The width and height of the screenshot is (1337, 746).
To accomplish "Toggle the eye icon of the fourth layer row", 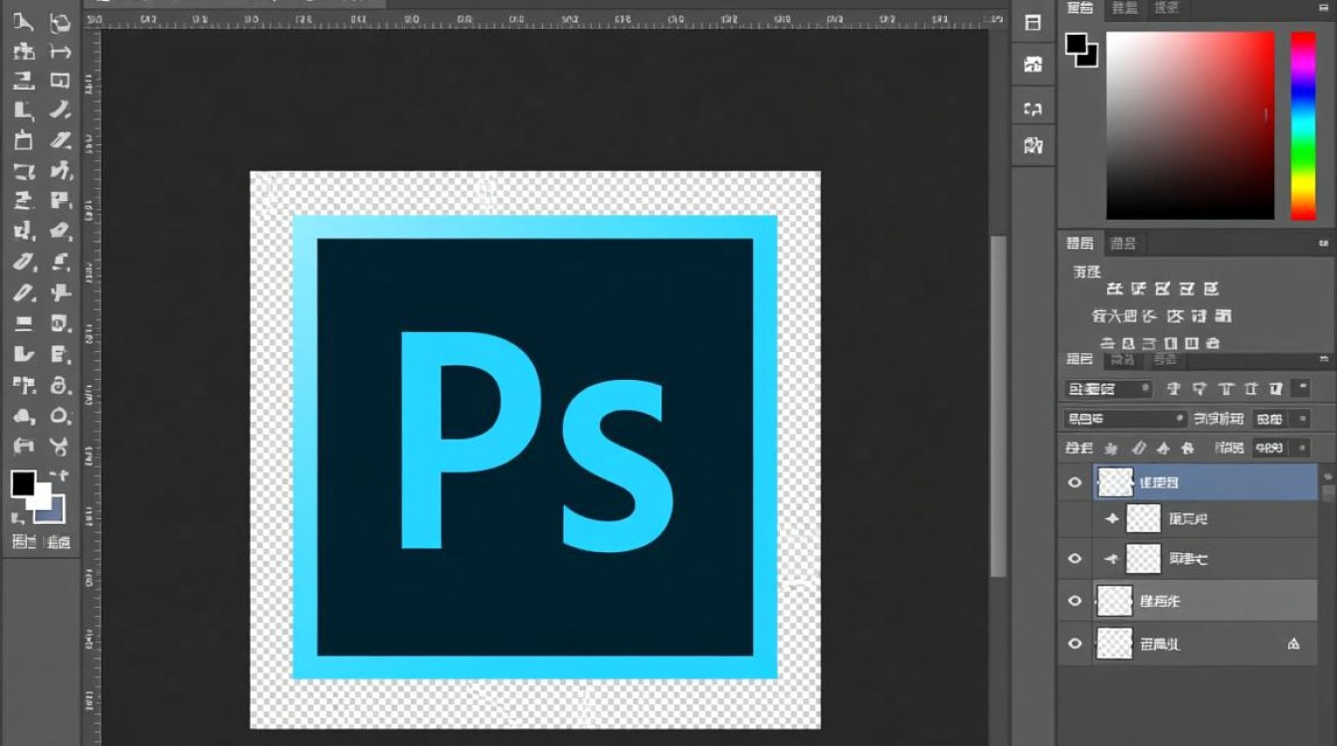I will [x=1074, y=601].
